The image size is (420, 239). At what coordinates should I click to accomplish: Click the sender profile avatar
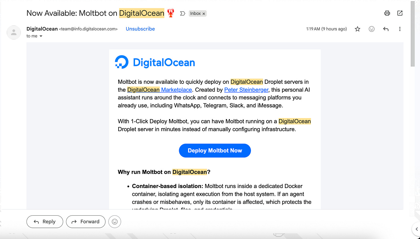[x=14, y=32]
